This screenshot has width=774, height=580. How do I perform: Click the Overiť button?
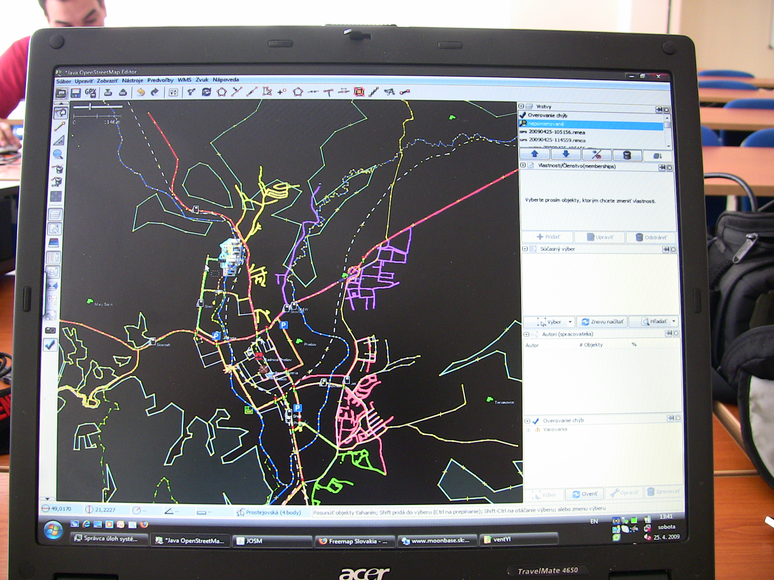click(x=585, y=494)
